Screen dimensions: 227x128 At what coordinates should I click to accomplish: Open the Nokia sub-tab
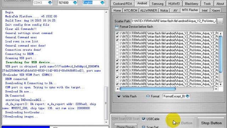click(x=164, y=10)
